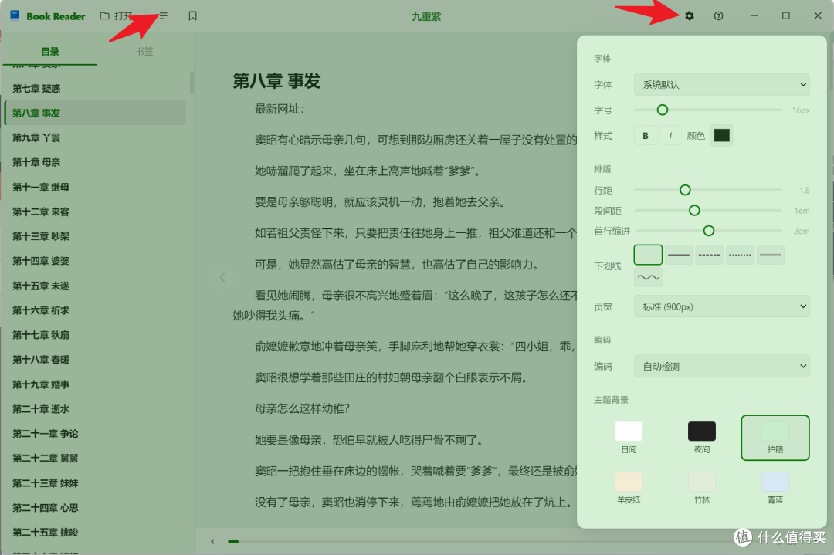The height and width of the screenshot is (555, 834).
Task: Add bookmark using bookmark icon
Action: click(x=192, y=16)
